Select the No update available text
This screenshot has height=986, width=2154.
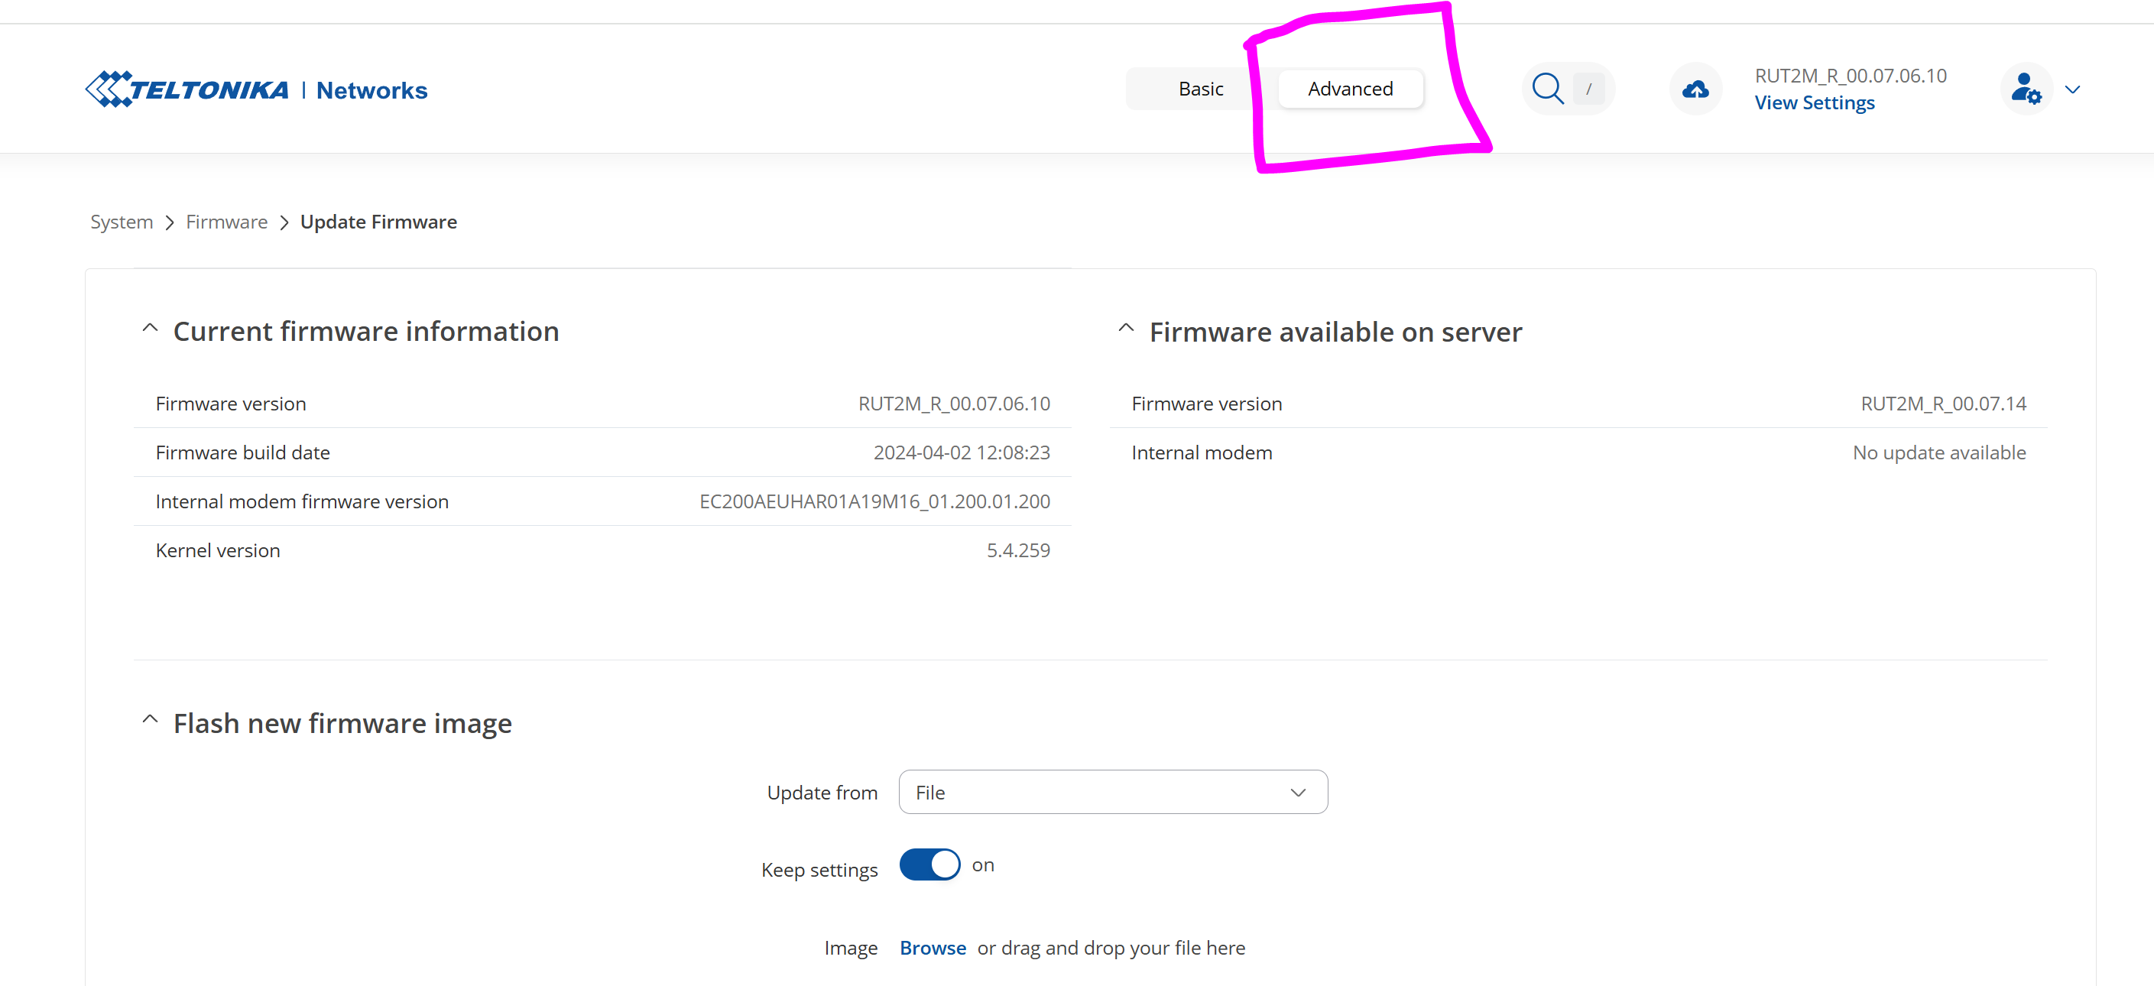point(1939,452)
